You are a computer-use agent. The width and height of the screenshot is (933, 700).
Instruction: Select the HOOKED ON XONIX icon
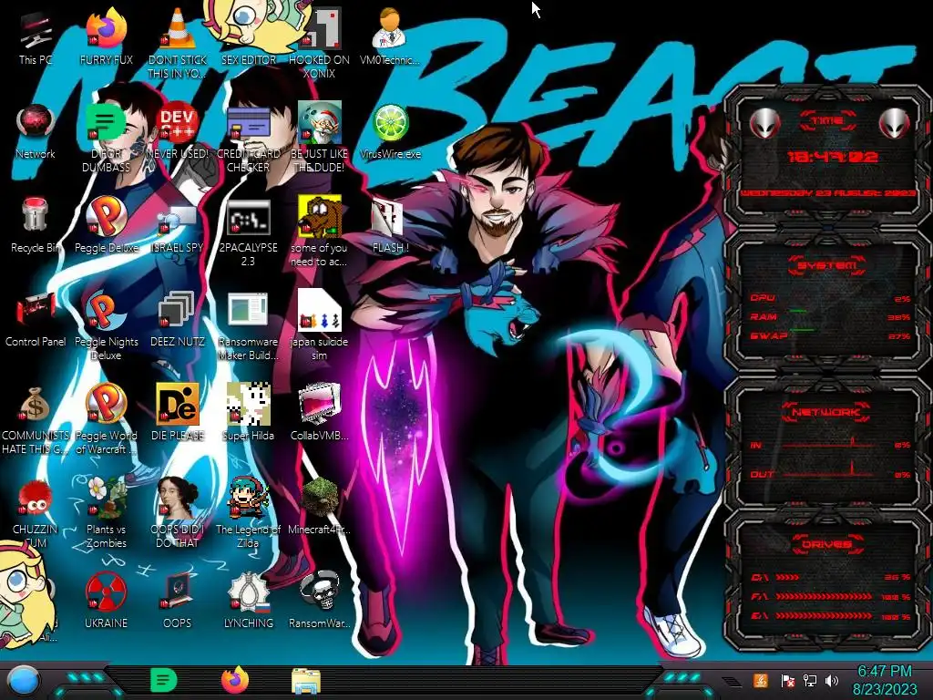319,44
